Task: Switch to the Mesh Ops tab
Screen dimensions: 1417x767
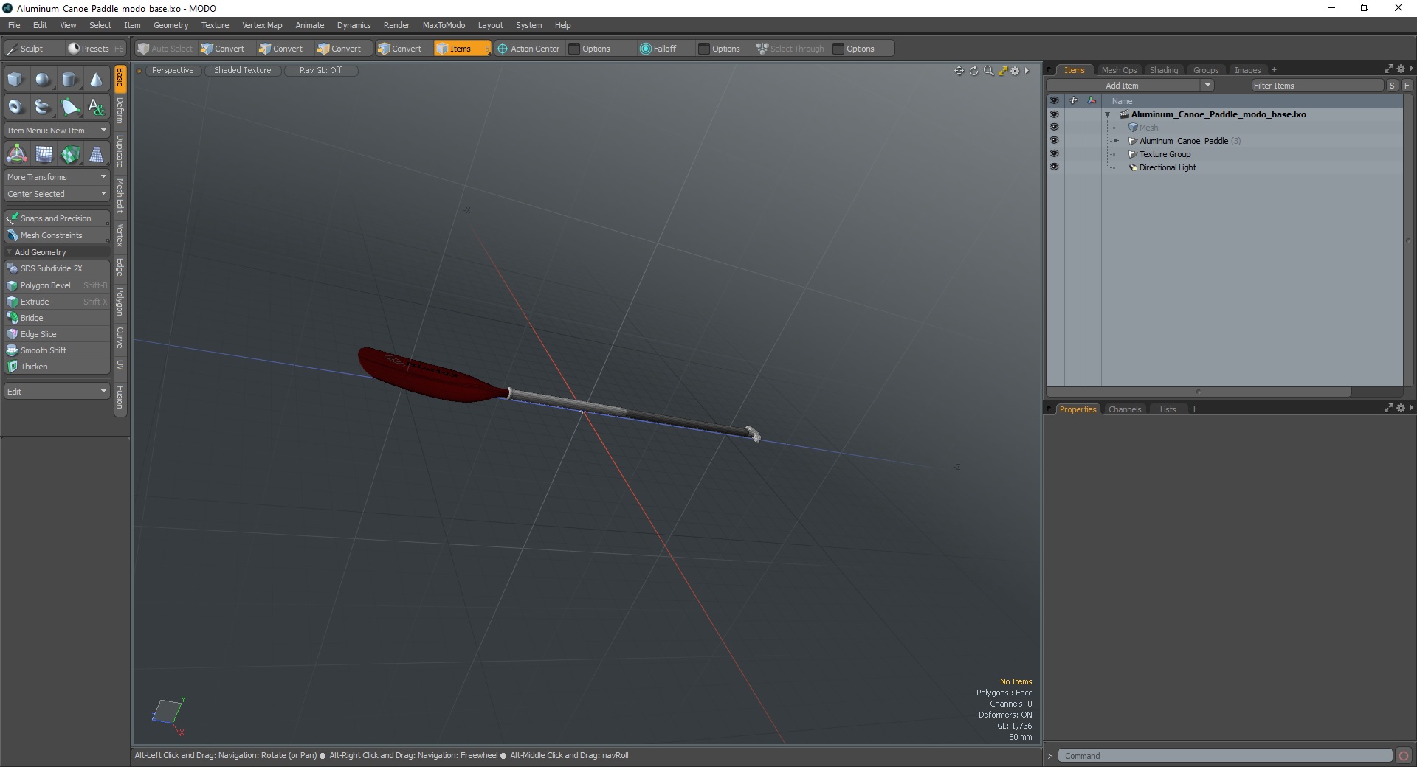Action: [1119, 70]
